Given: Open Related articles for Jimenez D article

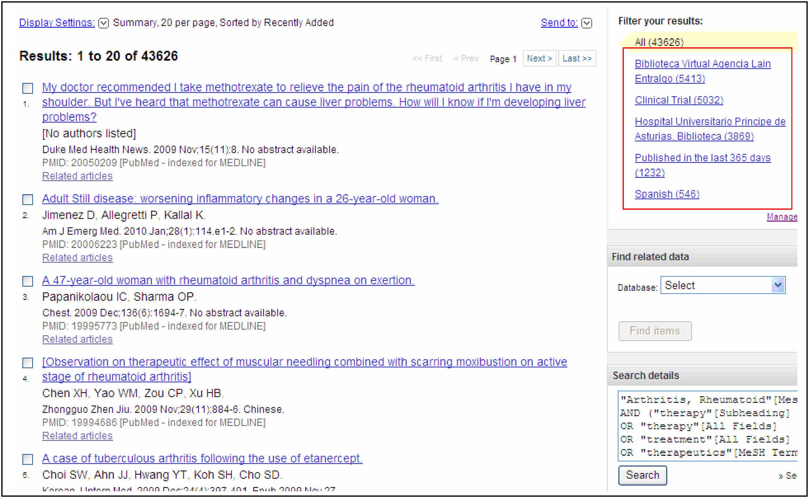Looking at the screenshot, I should pos(77,258).
